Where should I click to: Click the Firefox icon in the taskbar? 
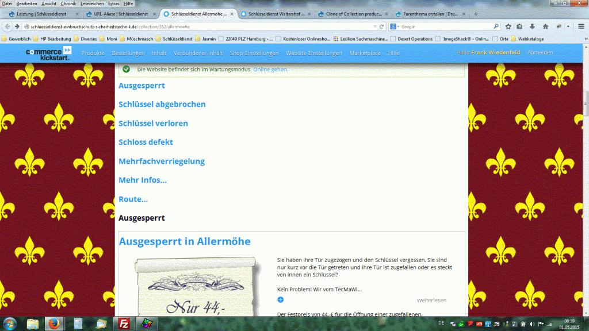pos(55,324)
